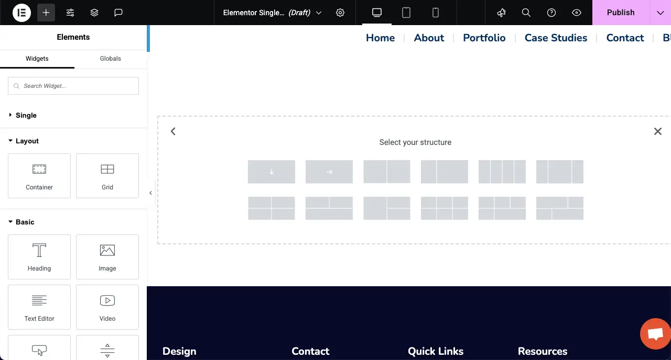
Task: Select the Container widget
Action: pyautogui.click(x=39, y=176)
